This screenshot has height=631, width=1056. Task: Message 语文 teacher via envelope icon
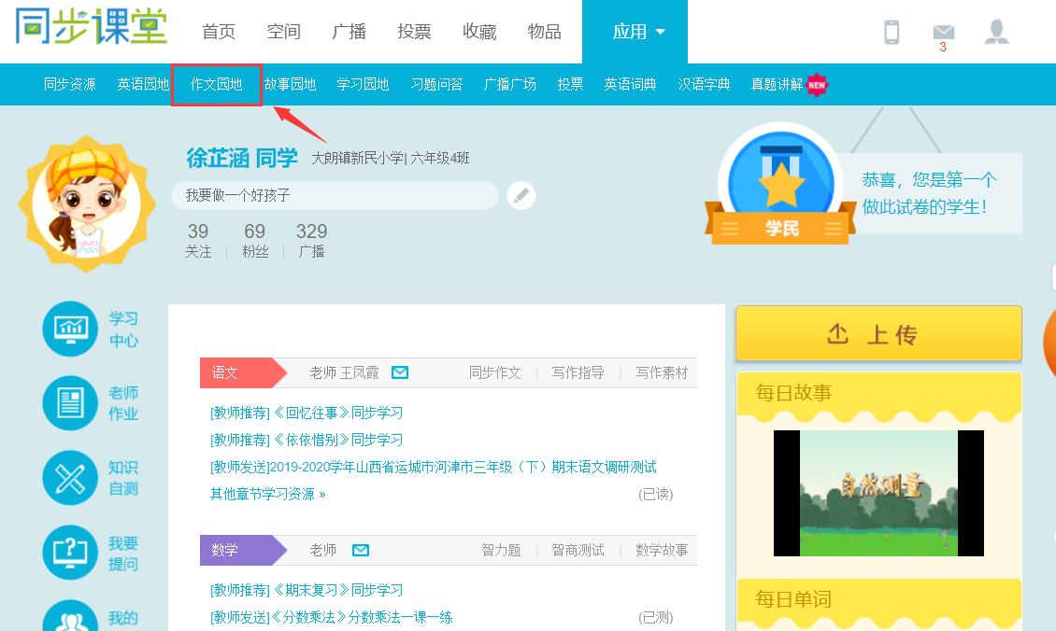tap(400, 372)
